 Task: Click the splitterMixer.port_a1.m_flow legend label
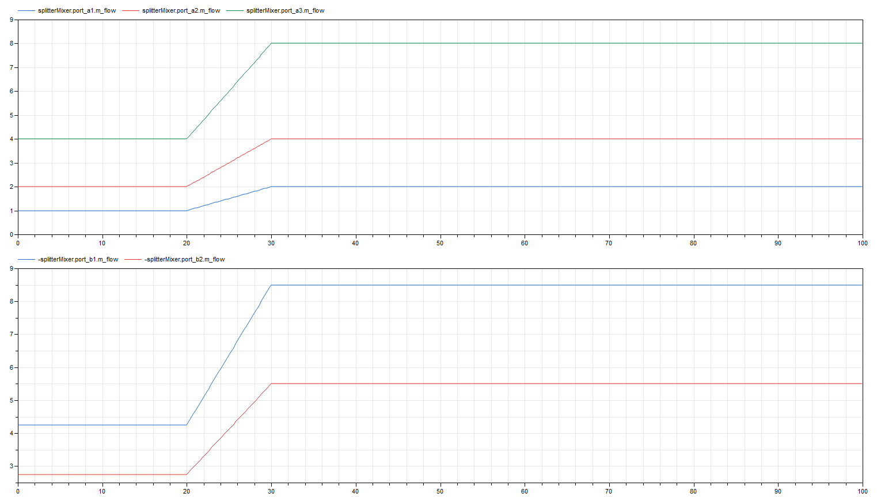(x=77, y=11)
